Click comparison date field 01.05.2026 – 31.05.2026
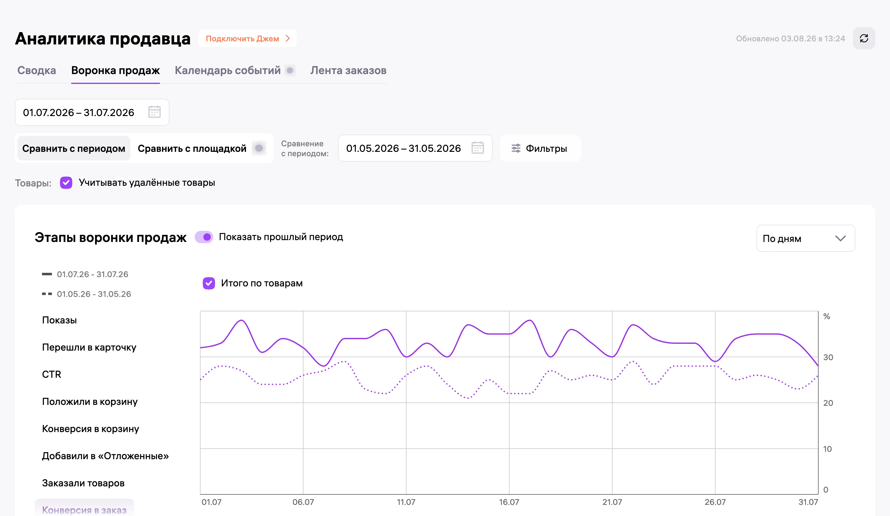Image resolution: width=890 pixels, height=516 pixels. tap(415, 148)
